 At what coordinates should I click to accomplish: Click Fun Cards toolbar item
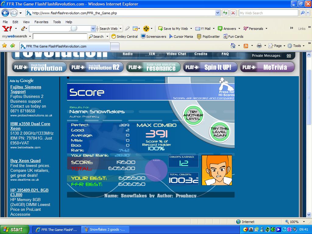233,37
